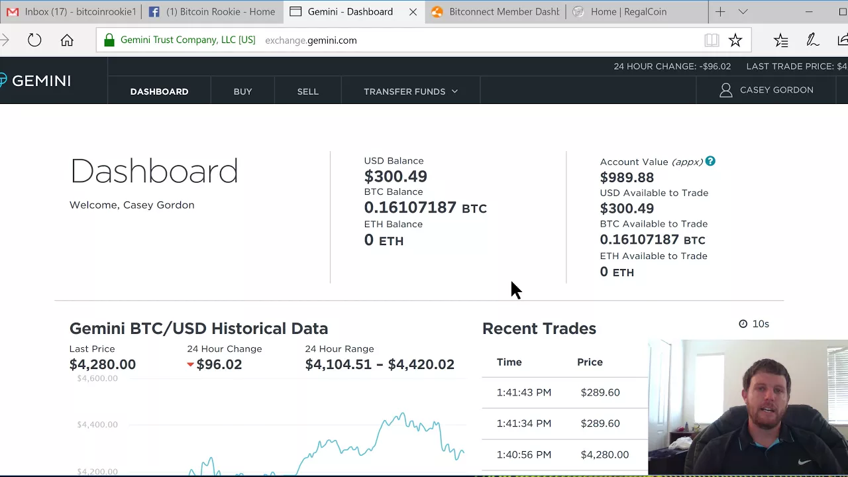Image resolution: width=848 pixels, height=477 pixels.
Task: Click the webcam video overlay
Action: (x=748, y=407)
